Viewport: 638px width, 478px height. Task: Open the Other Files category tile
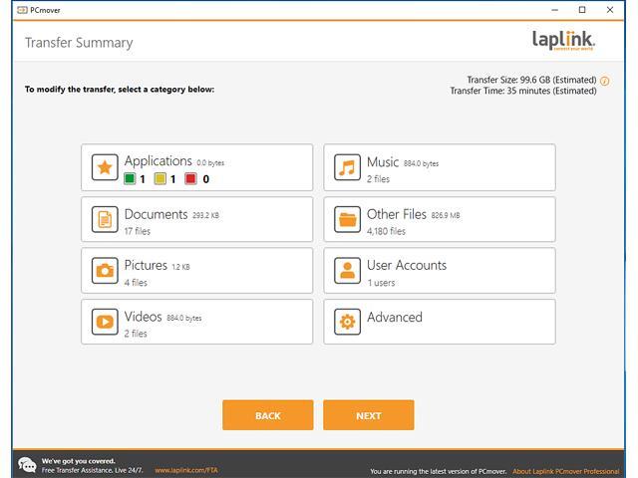click(x=439, y=219)
